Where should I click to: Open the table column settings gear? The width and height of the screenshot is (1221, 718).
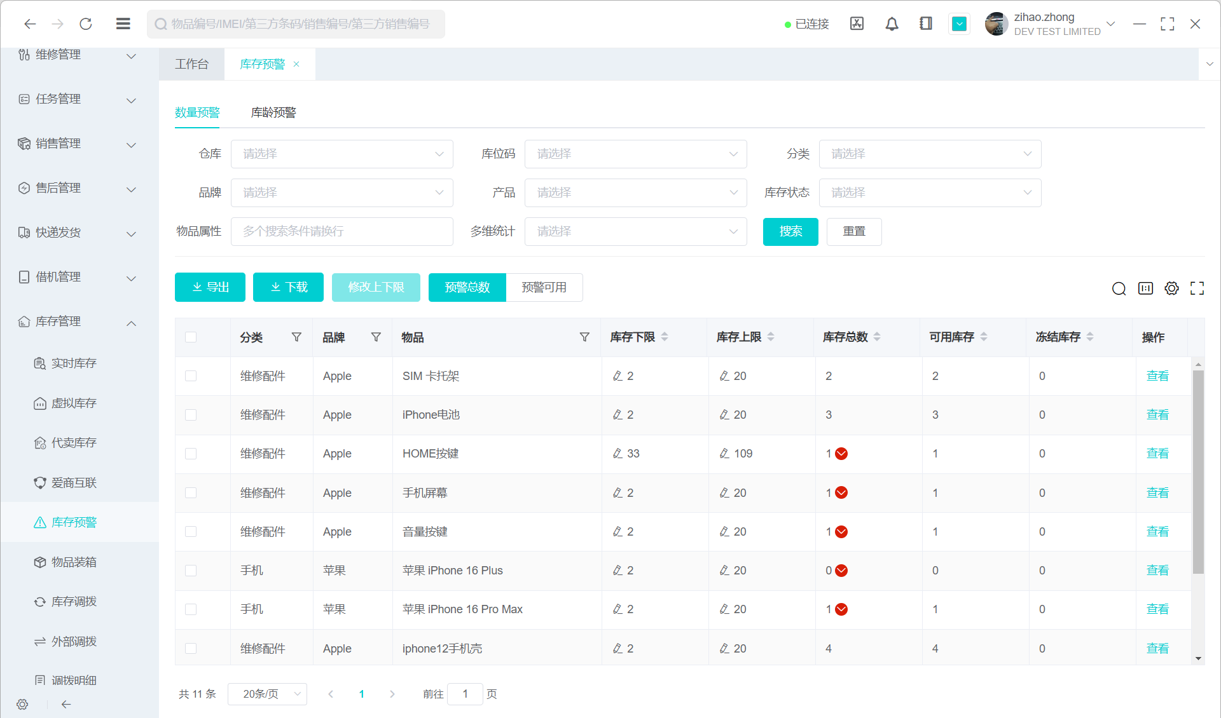click(x=1171, y=288)
